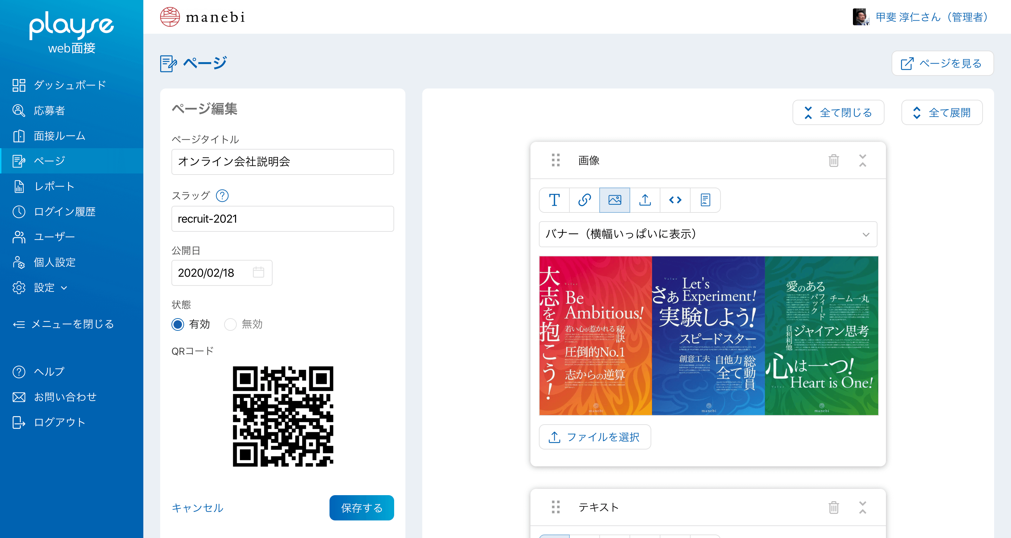1011x538 pixels.
Task: Click the QR code image
Action: (x=282, y=416)
